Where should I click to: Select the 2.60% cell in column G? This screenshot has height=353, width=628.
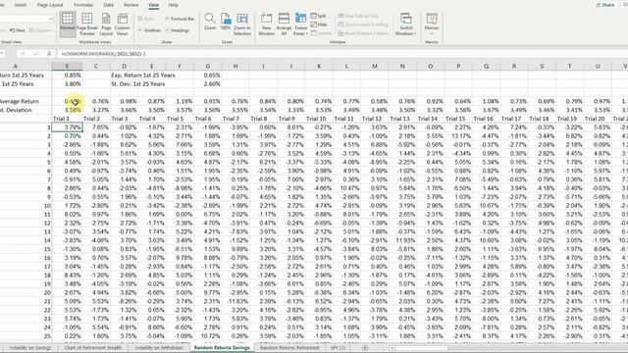click(x=207, y=83)
